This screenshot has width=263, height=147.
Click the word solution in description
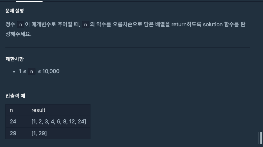coord(213,25)
